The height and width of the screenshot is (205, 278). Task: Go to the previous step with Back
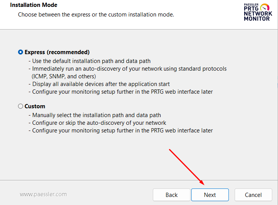coord(171,195)
